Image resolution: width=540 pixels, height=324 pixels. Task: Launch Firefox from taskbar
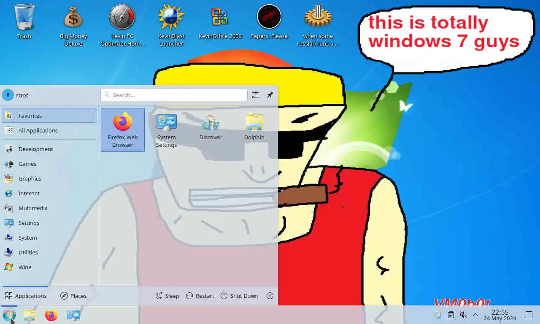click(51, 315)
